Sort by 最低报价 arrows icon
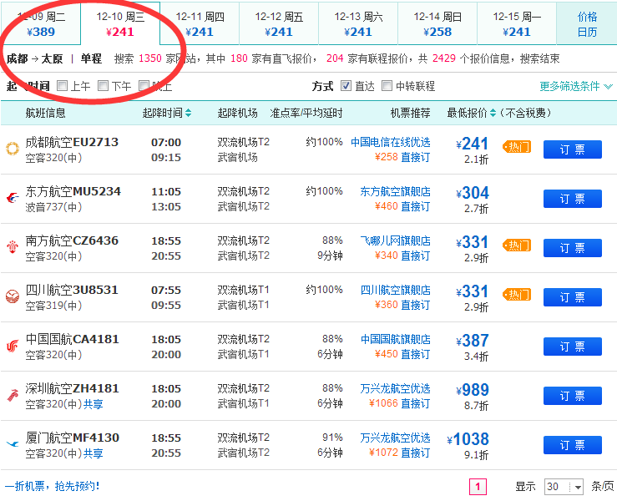The height and width of the screenshot is (501, 617). coord(493,114)
